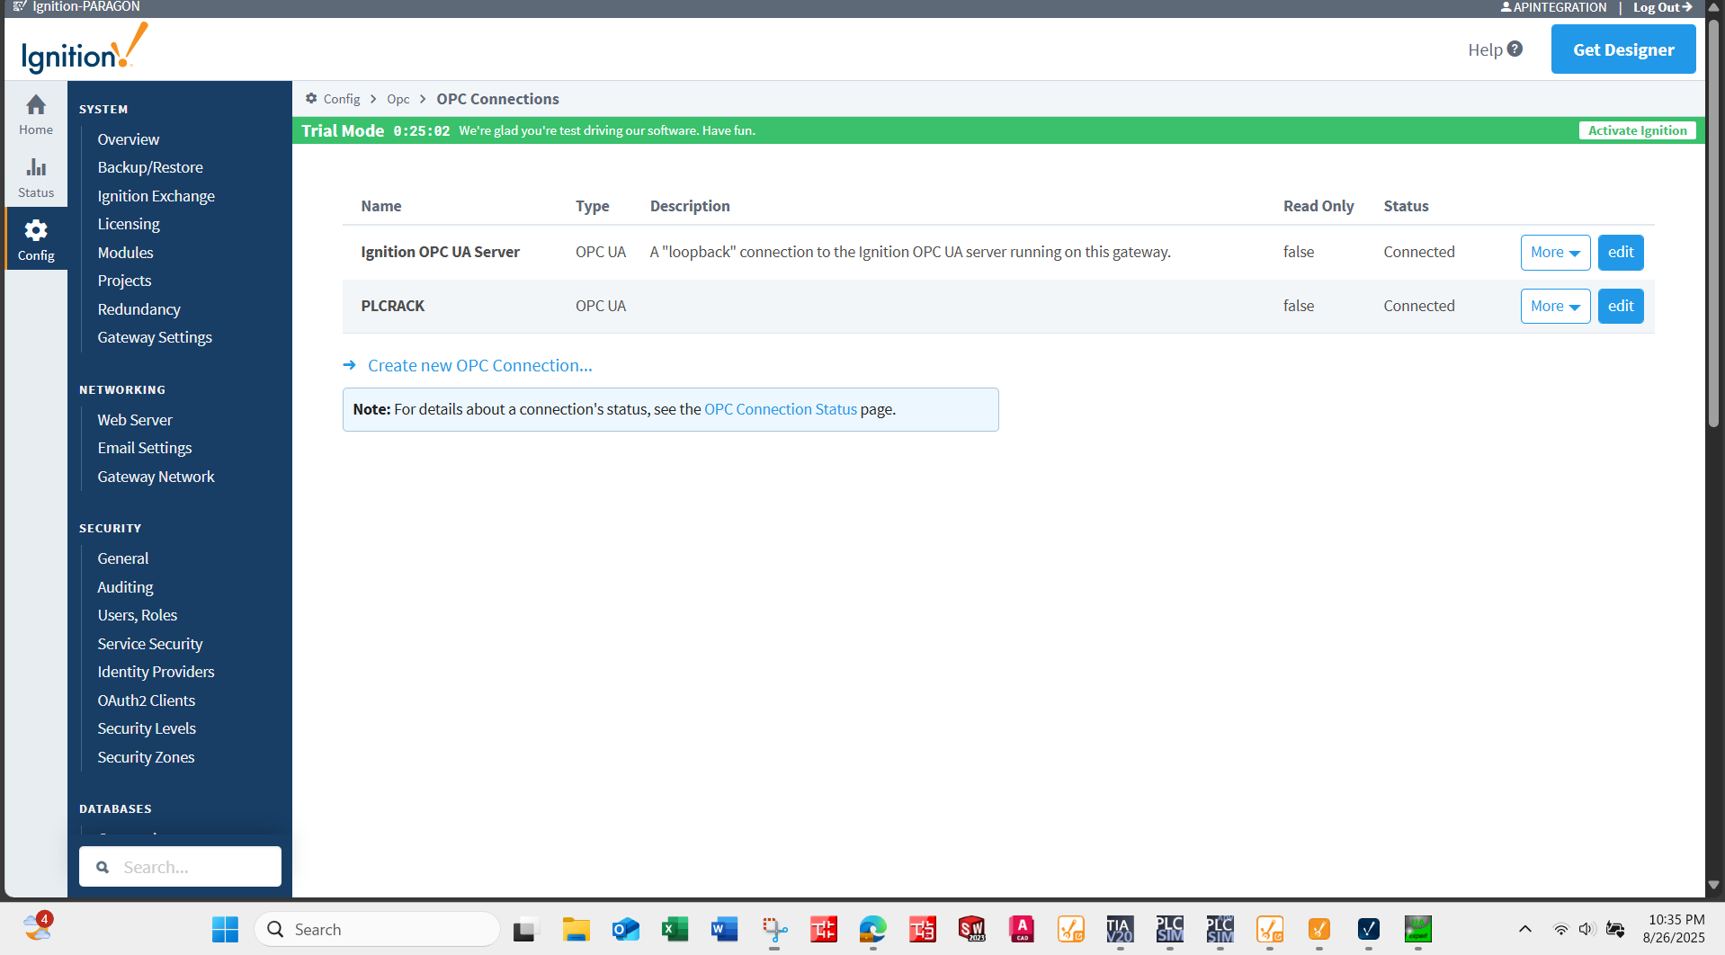The image size is (1725, 955).
Task: Open Projects in the sidebar
Action: [125, 281]
